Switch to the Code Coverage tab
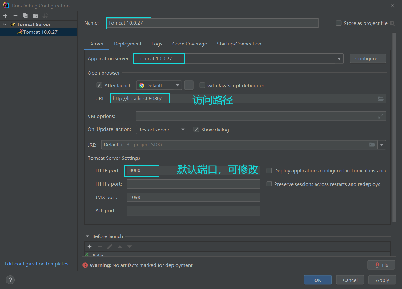 [x=190, y=44]
